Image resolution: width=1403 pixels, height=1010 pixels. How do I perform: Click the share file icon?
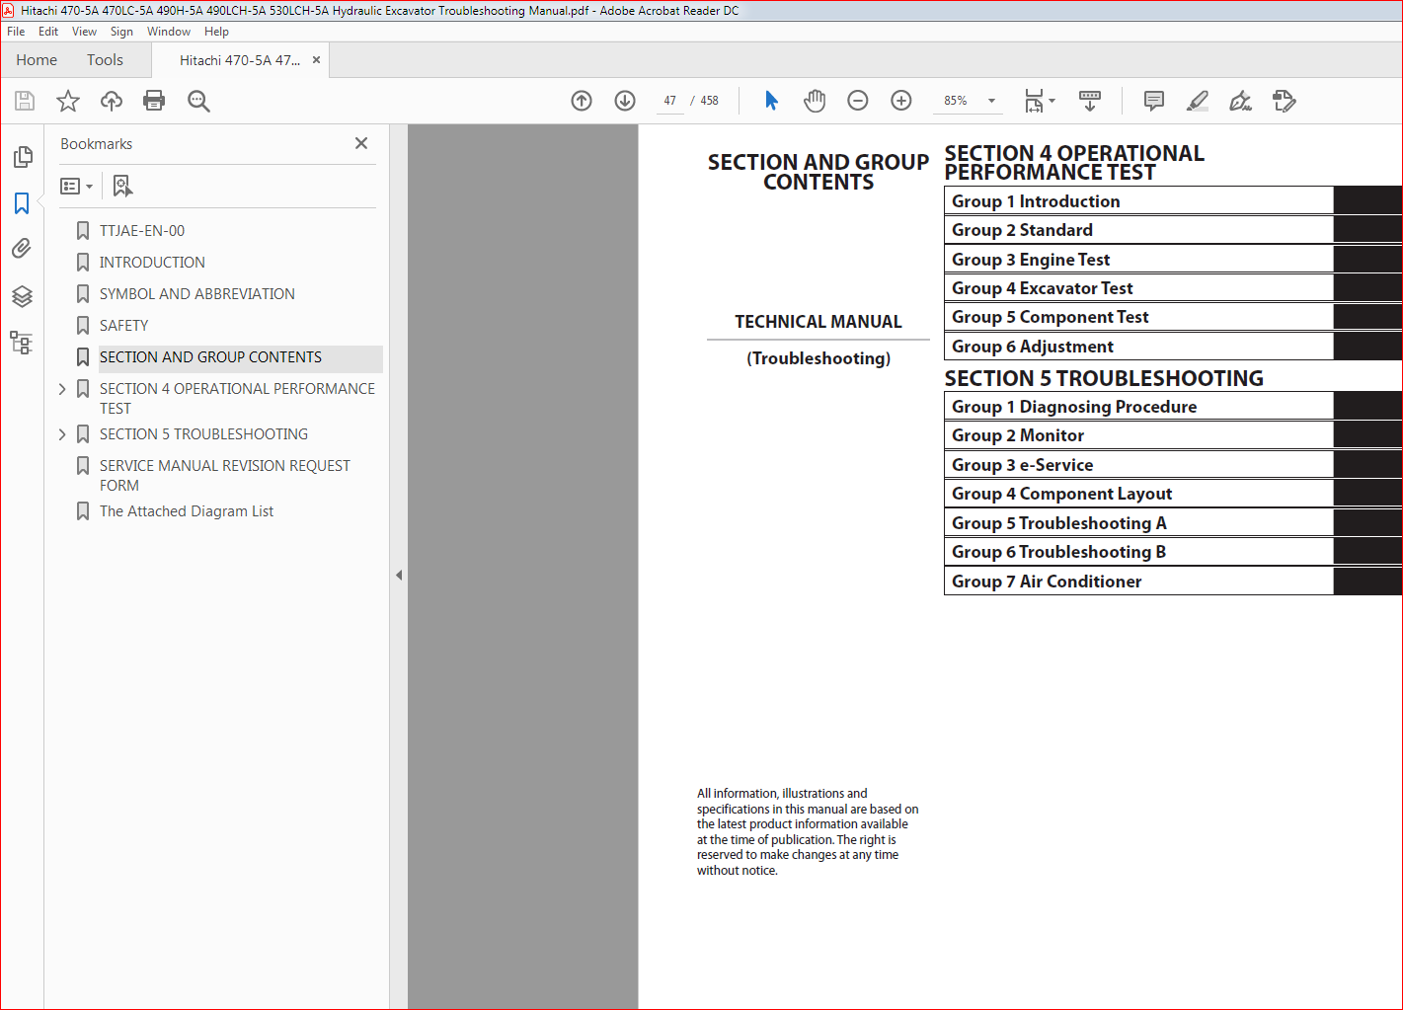tap(1284, 101)
